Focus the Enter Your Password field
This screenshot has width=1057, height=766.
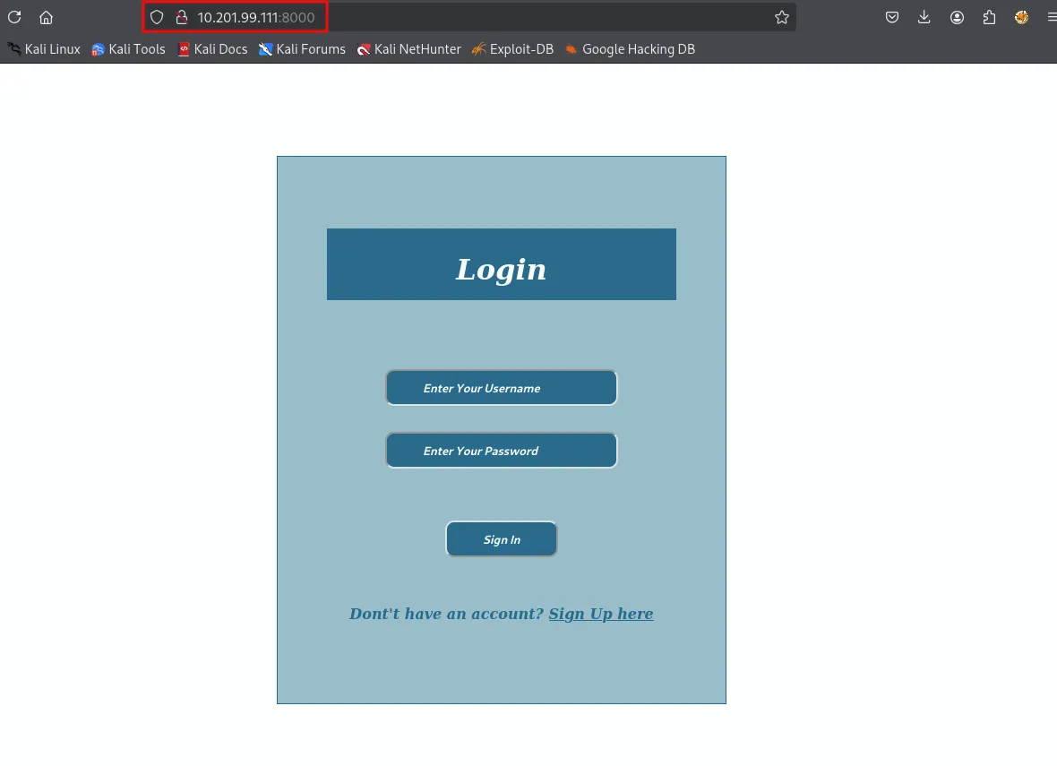[501, 451]
